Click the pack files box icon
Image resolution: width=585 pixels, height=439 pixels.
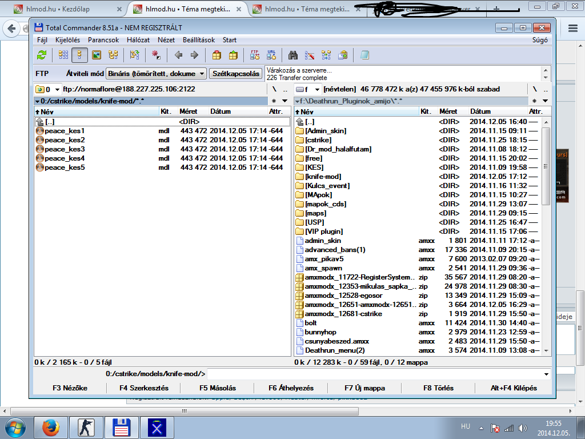(x=217, y=55)
